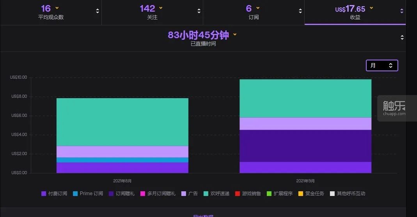Open the 订阅 metric selector arrows

pos(300,11)
